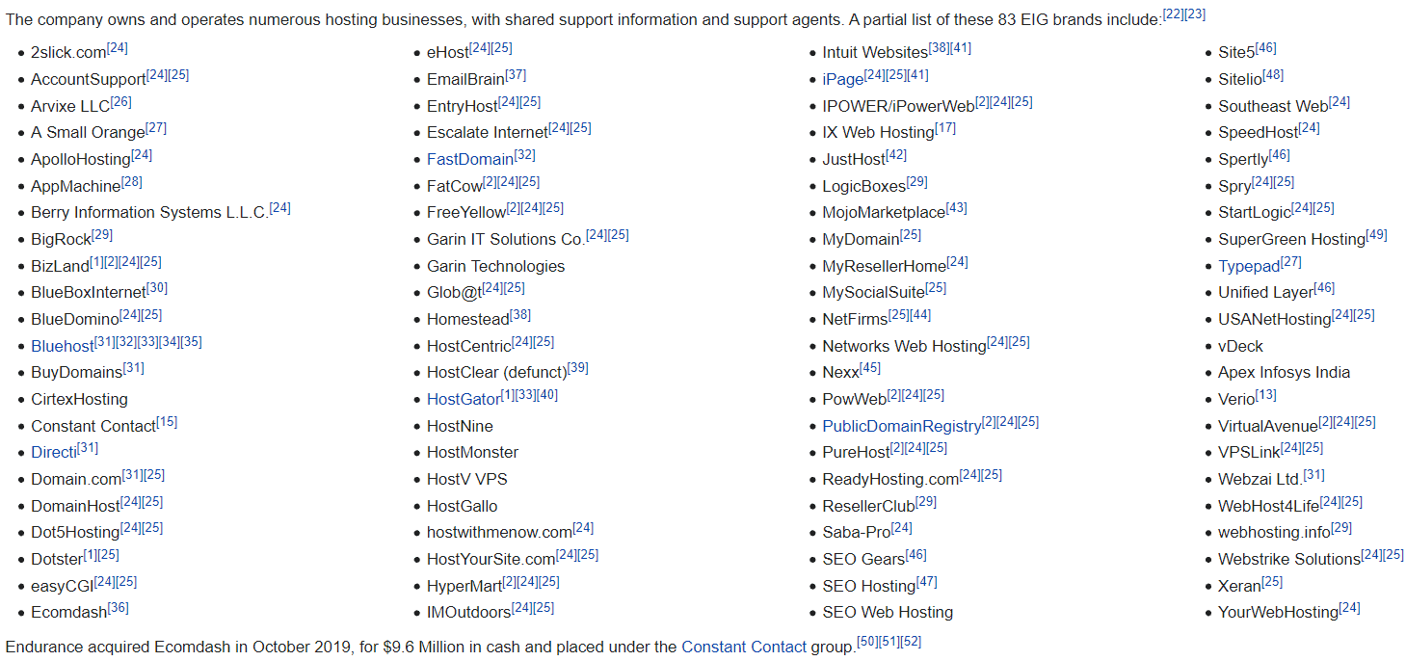
Task: Open citation [44] beside NetFirms
Action: (920, 315)
